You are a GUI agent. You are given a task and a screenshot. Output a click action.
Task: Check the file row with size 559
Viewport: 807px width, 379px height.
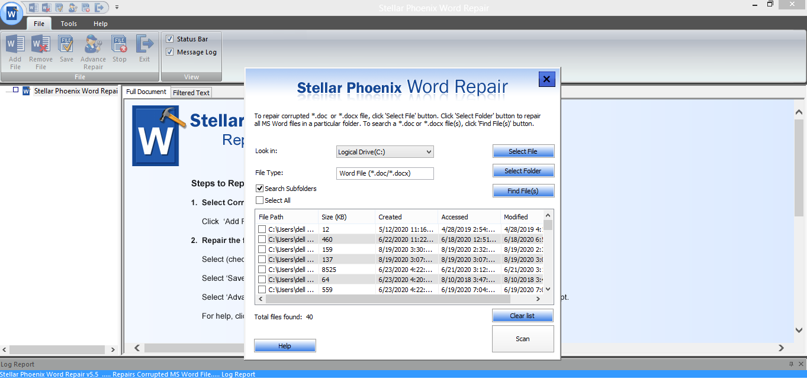coord(262,290)
